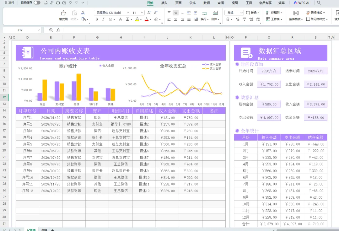Click decrease indent icon
This screenshot has width=339, height=231.
pos(189,13)
